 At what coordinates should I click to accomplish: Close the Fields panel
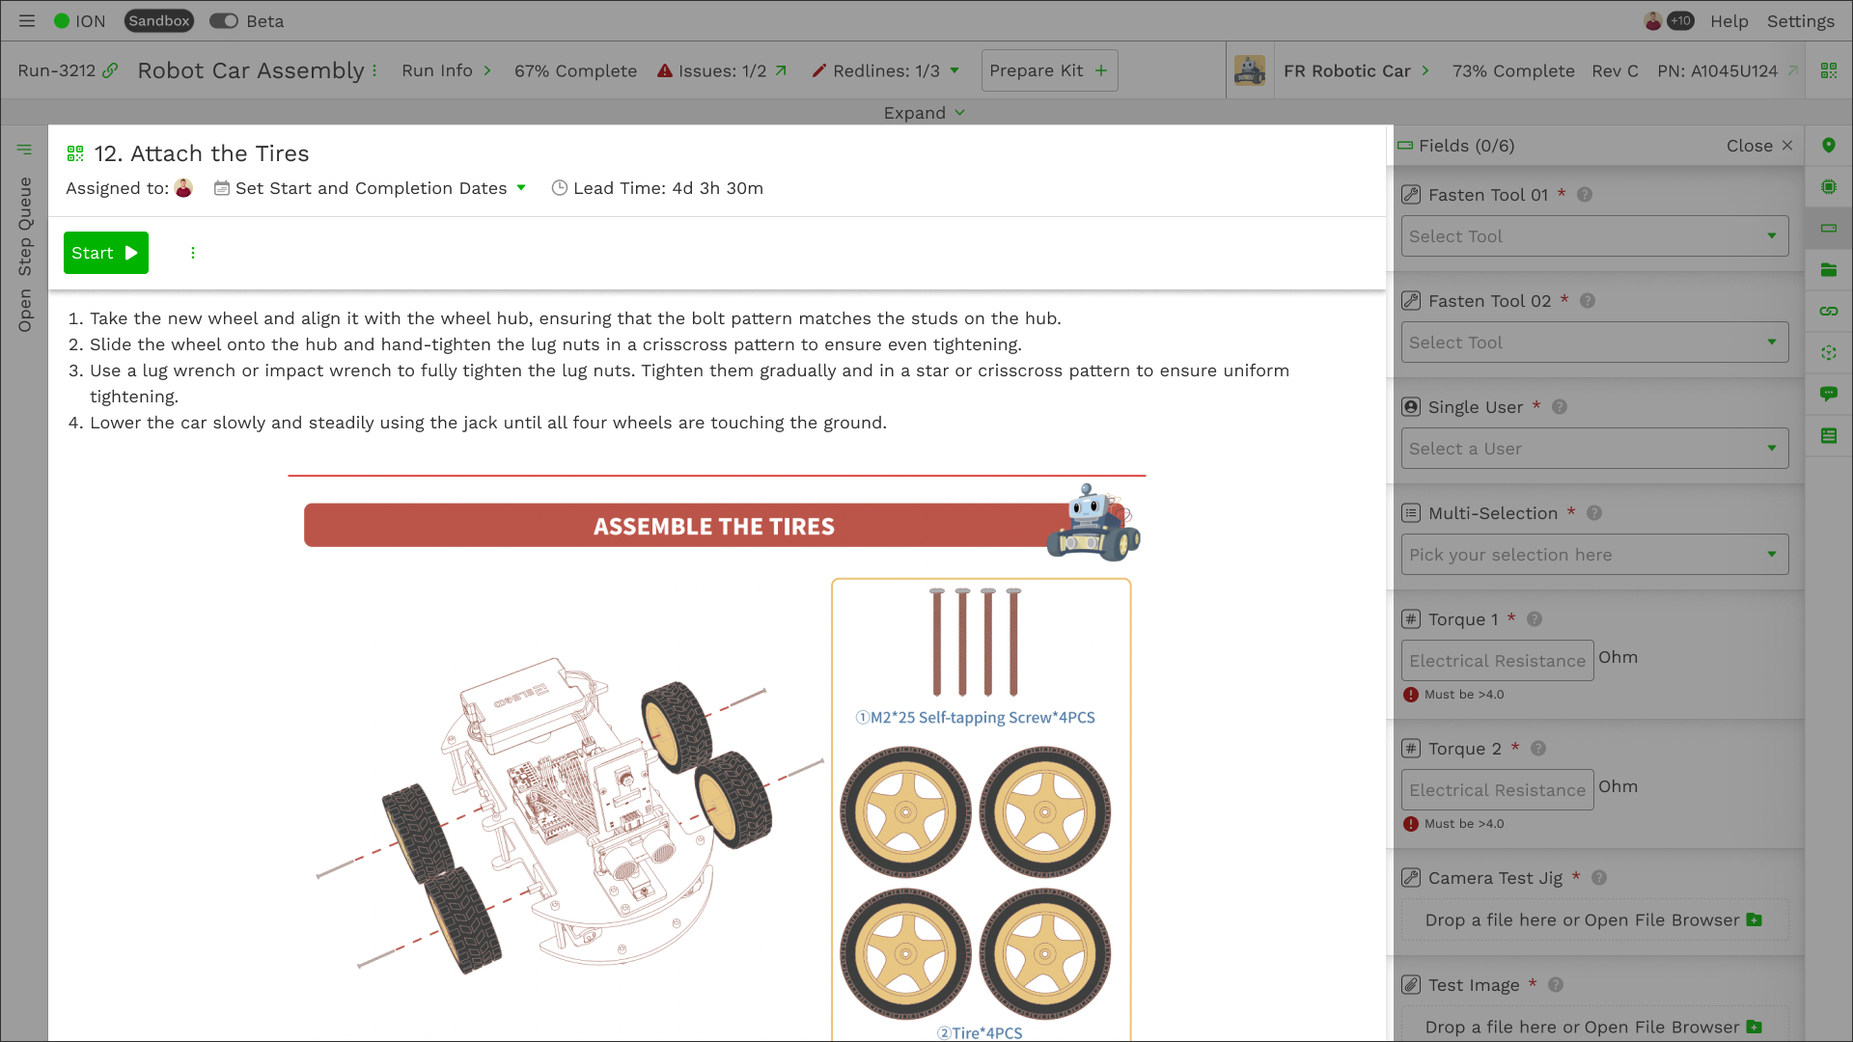click(1759, 146)
